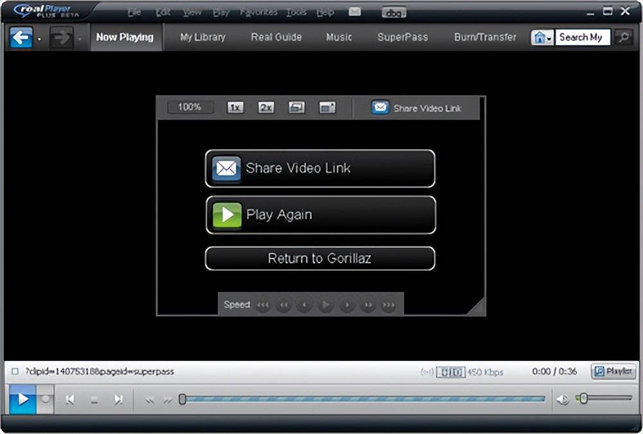Open the home search-scope dropdown

tap(542, 38)
